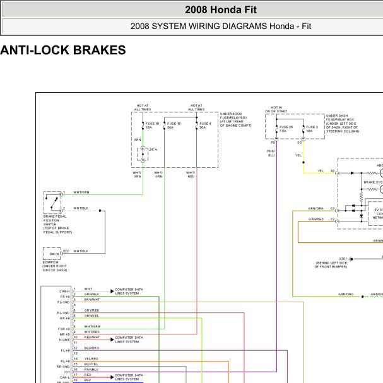Click the 'FUSE 16 15A' label
383x383 pixels.
coord(152,126)
